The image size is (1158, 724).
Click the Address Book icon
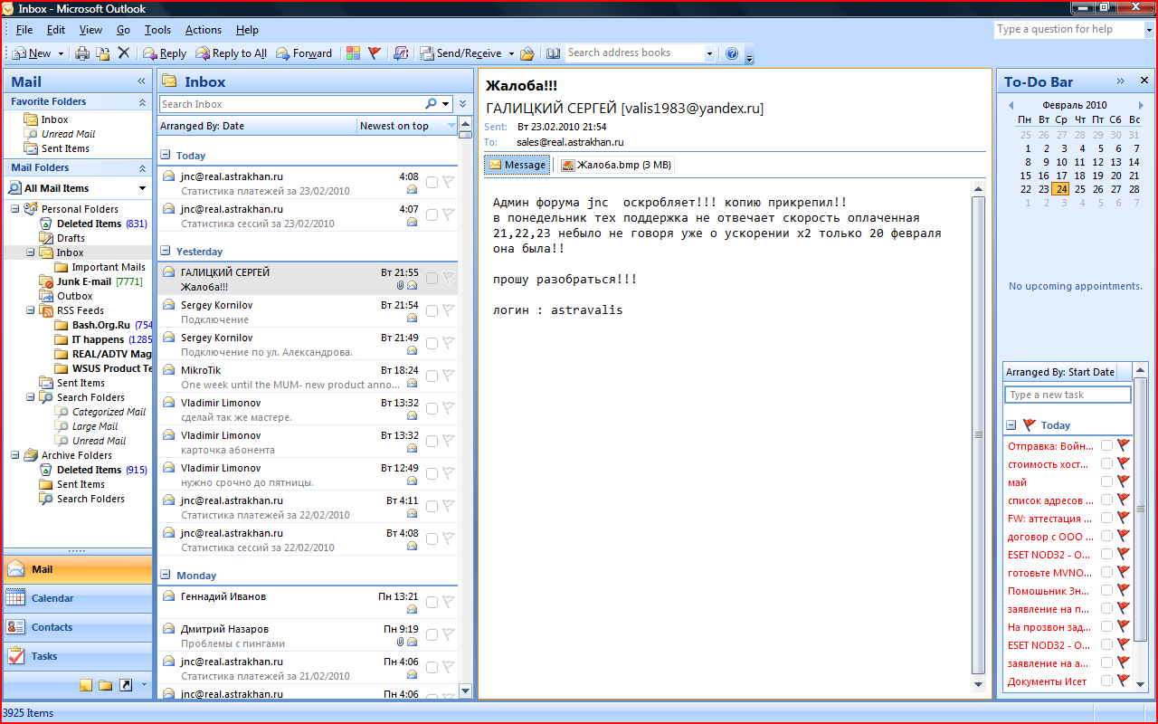[x=553, y=53]
